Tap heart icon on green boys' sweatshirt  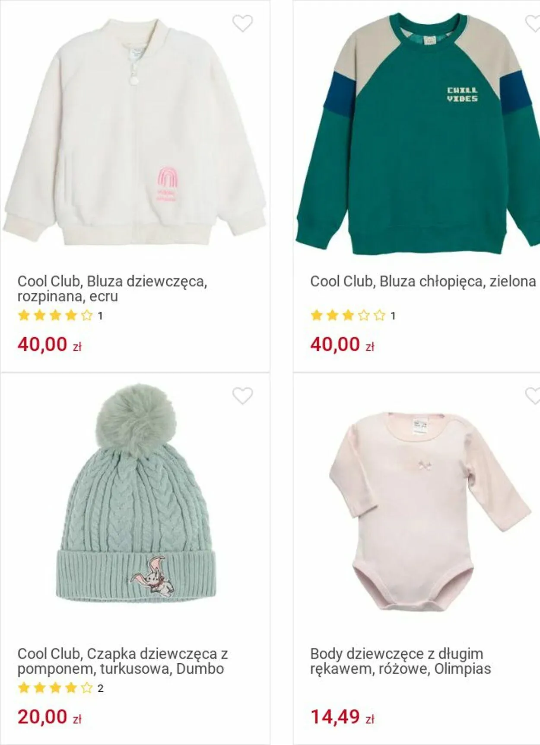click(533, 23)
